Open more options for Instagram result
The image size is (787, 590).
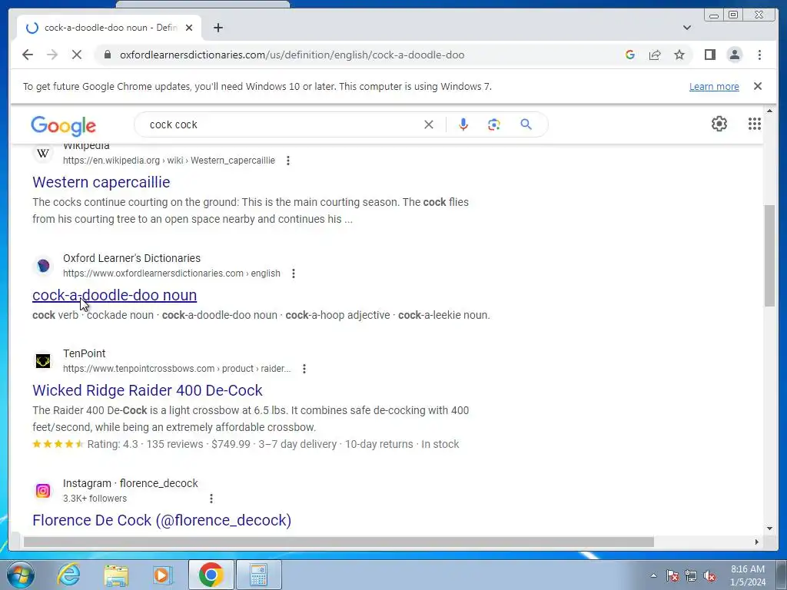click(x=211, y=499)
